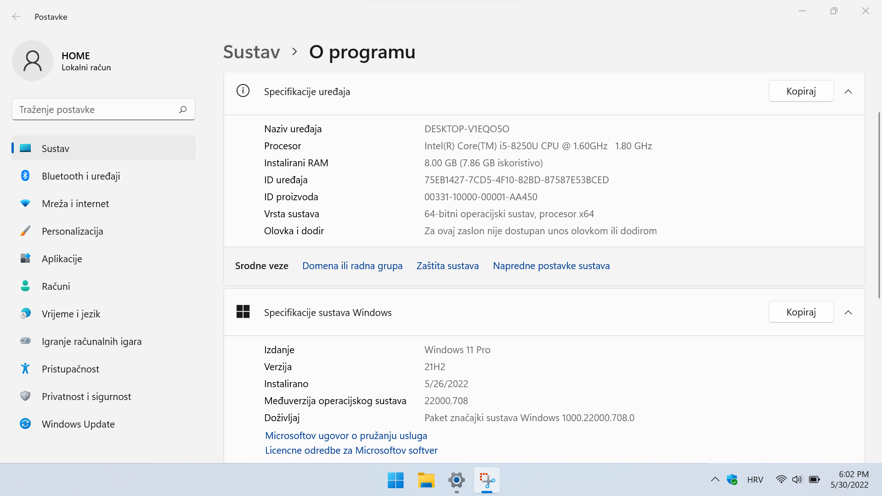Screen dimensions: 882x496
Task: Open Licencne odredbe za Microsoftov softver
Action: tap(351, 450)
